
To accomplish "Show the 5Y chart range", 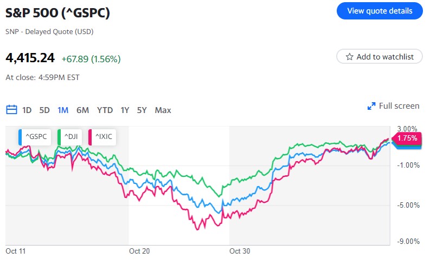I will click(142, 110).
